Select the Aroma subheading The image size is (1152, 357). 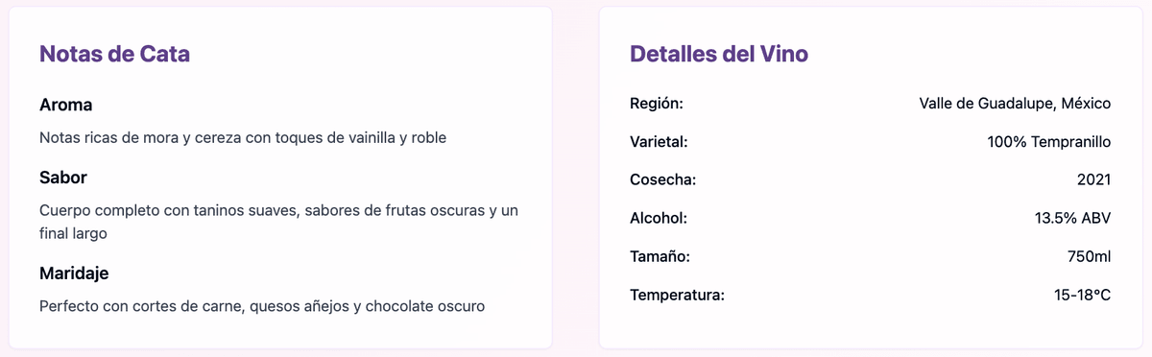click(x=66, y=104)
